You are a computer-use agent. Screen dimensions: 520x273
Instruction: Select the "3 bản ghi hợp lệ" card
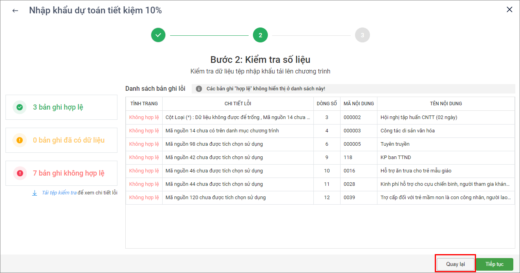point(61,107)
